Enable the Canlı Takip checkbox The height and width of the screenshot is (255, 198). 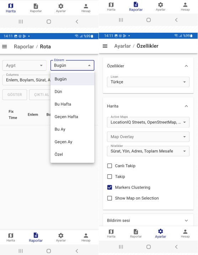point(109,166)
